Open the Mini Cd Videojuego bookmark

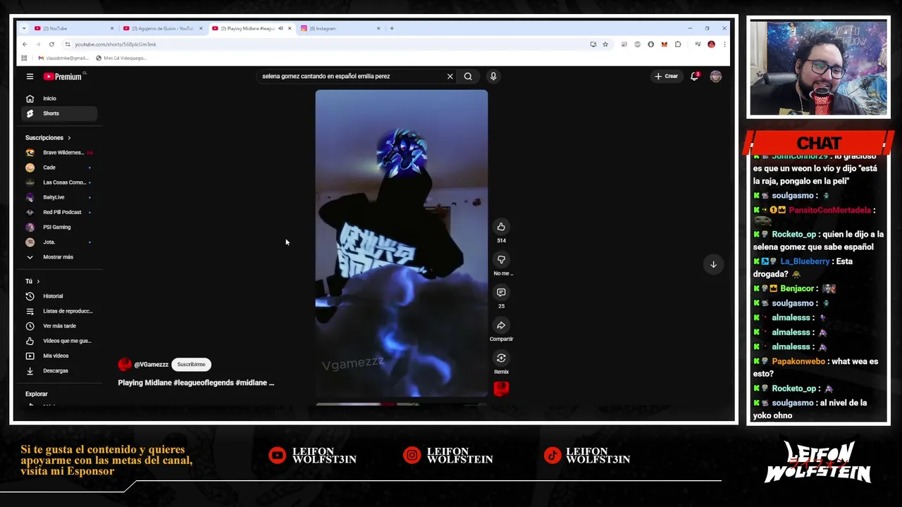click(121, 58)
